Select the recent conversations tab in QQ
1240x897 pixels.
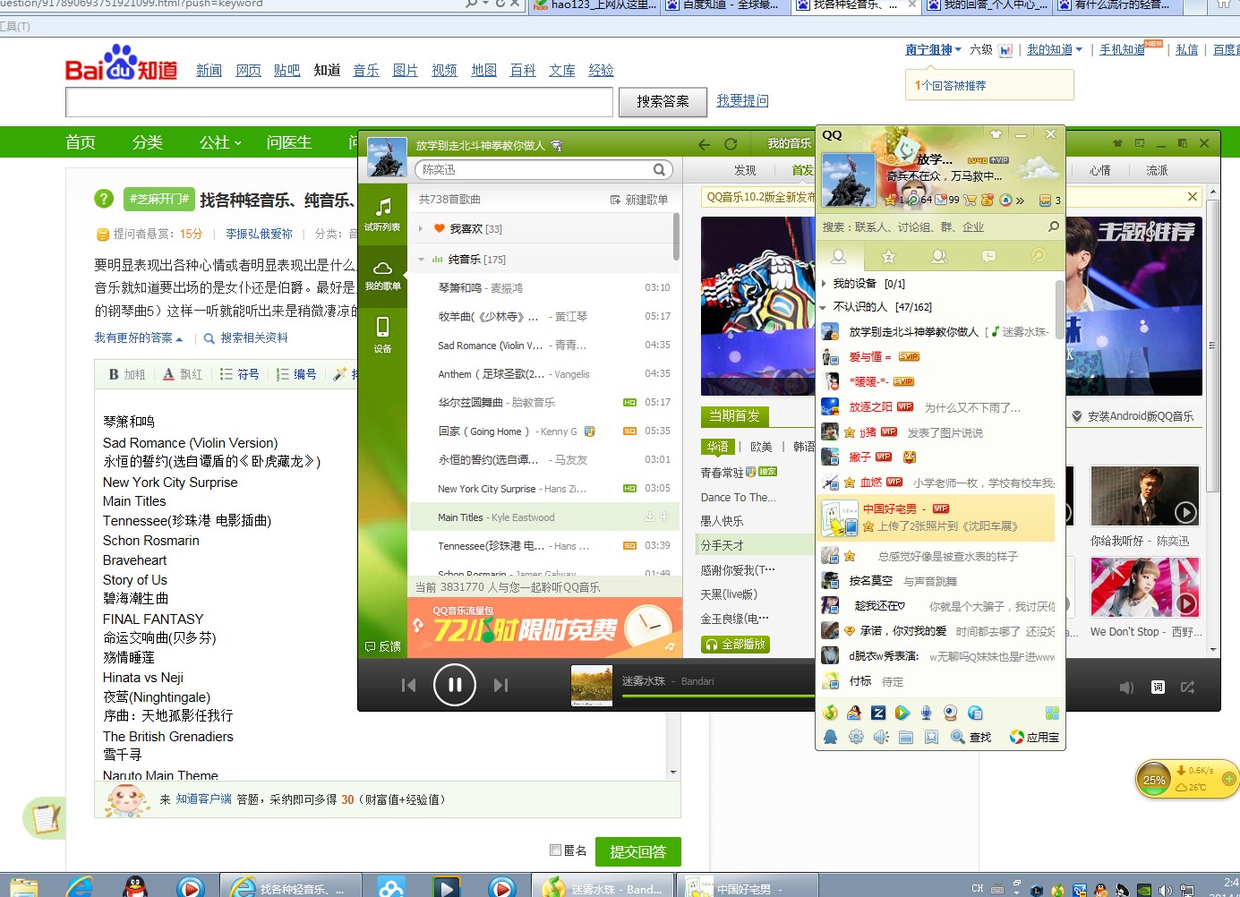[988, 257]
